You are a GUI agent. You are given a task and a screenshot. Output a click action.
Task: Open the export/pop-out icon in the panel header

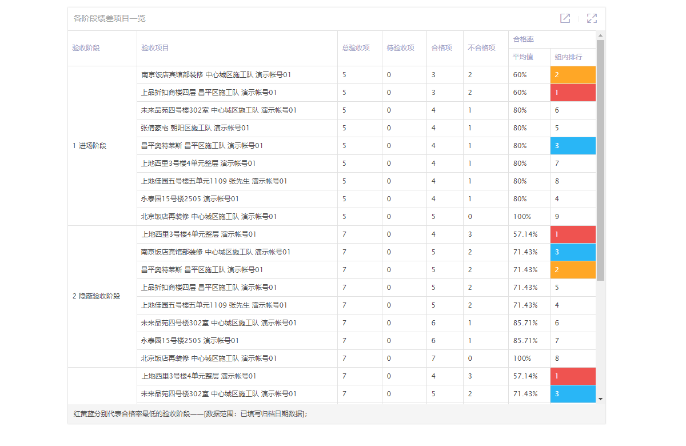coord(565,18)
